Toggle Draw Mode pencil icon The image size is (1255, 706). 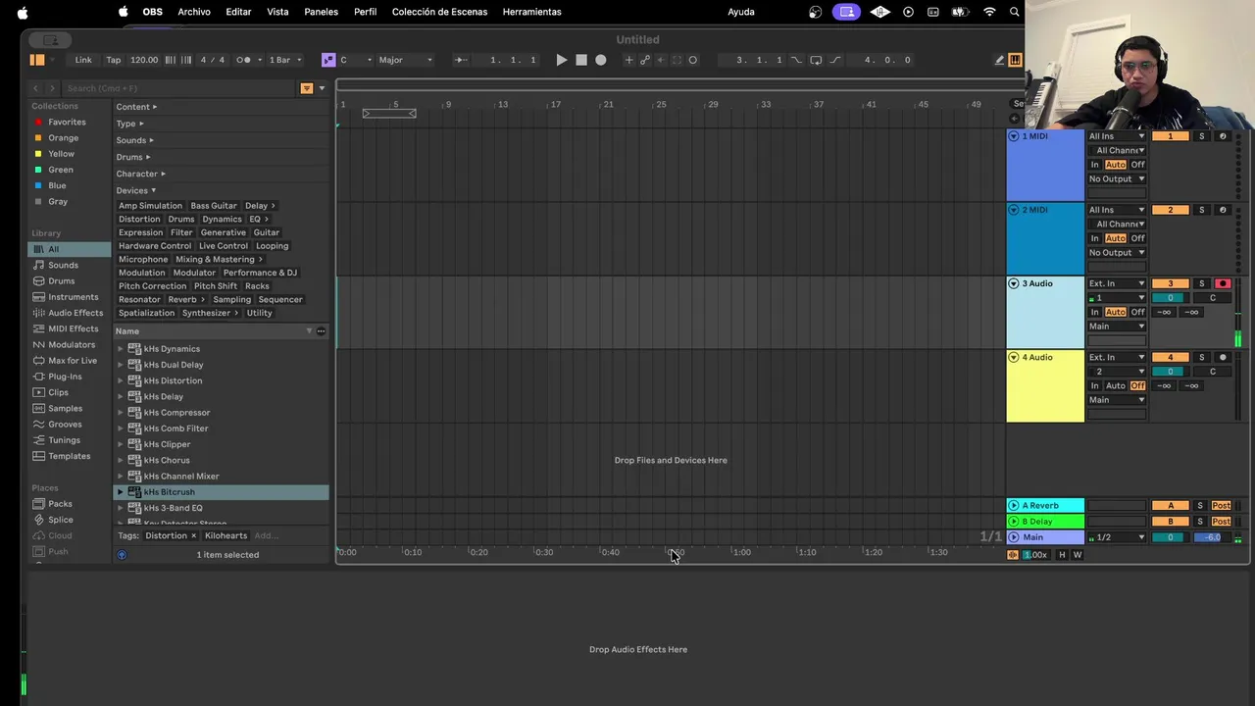pos(999,60)
